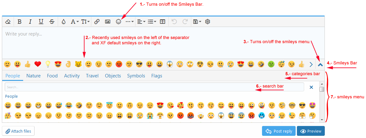The image size is (366, 138).
Task: Expand the text alignment dropdown
Action: (x=141, y=22)
